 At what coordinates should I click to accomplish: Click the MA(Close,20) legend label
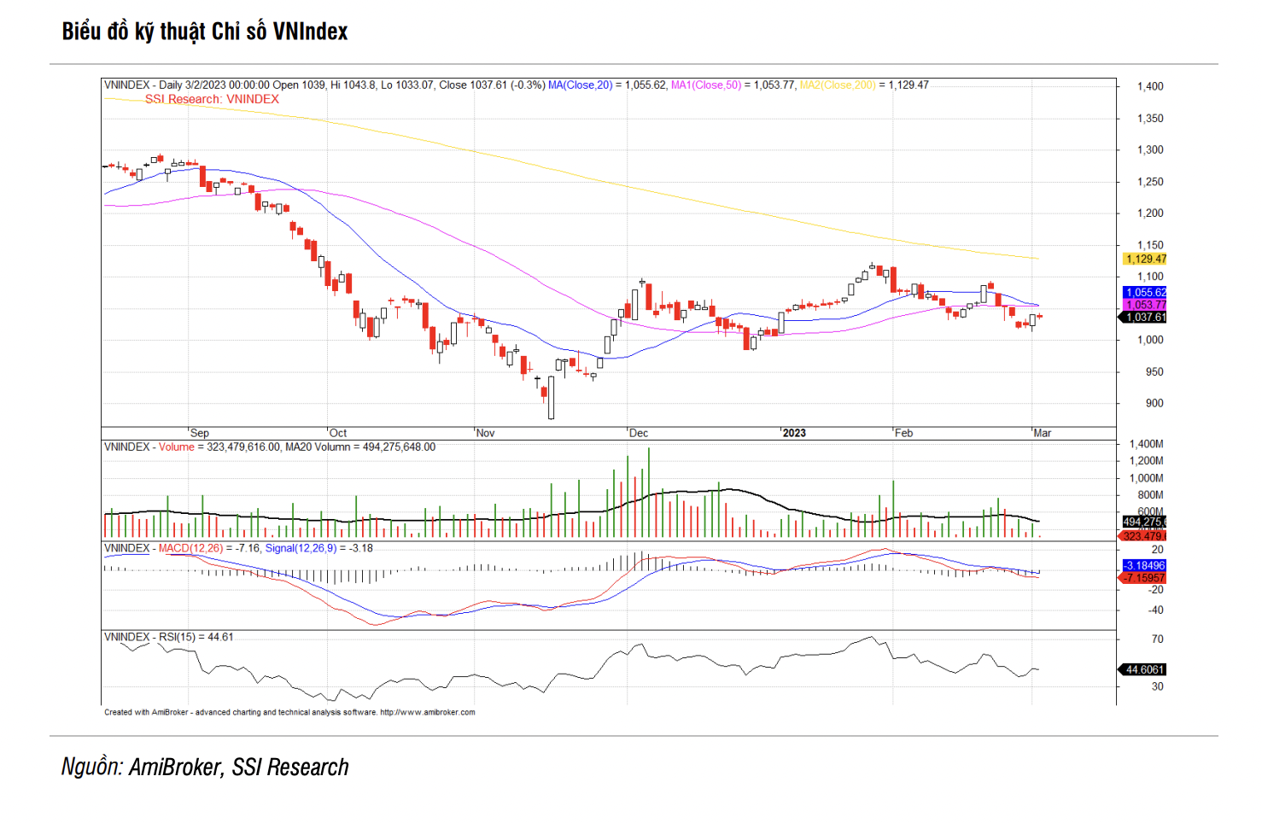tap(581, 85)
